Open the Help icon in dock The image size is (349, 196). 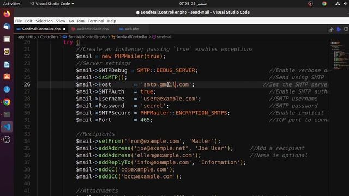point(7,89)
